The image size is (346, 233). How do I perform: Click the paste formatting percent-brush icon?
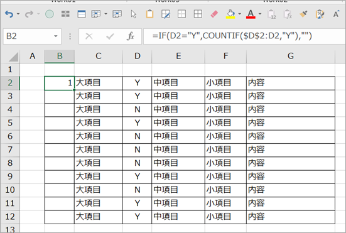(320, 14)
